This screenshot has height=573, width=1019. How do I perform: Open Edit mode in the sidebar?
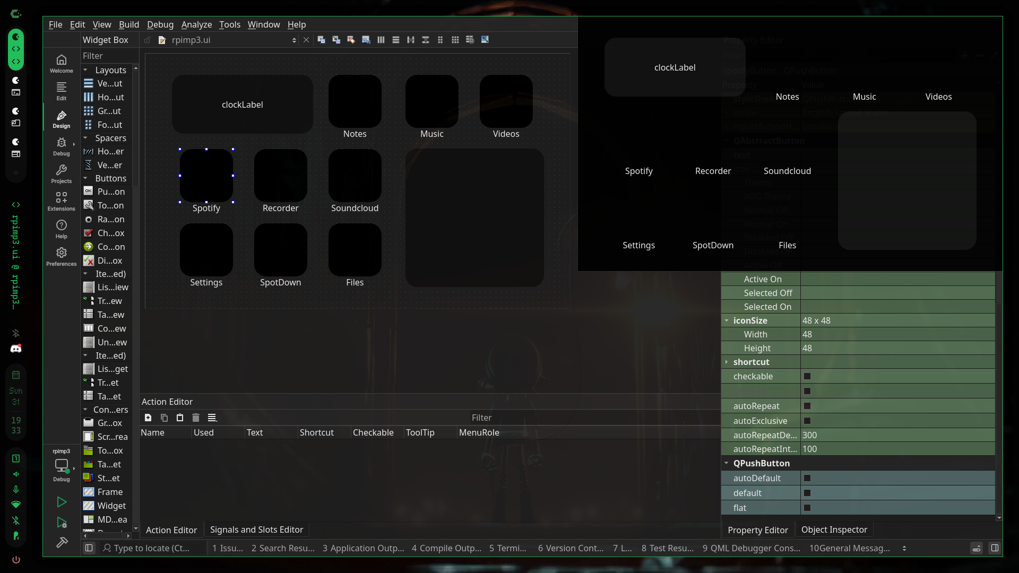62,91
